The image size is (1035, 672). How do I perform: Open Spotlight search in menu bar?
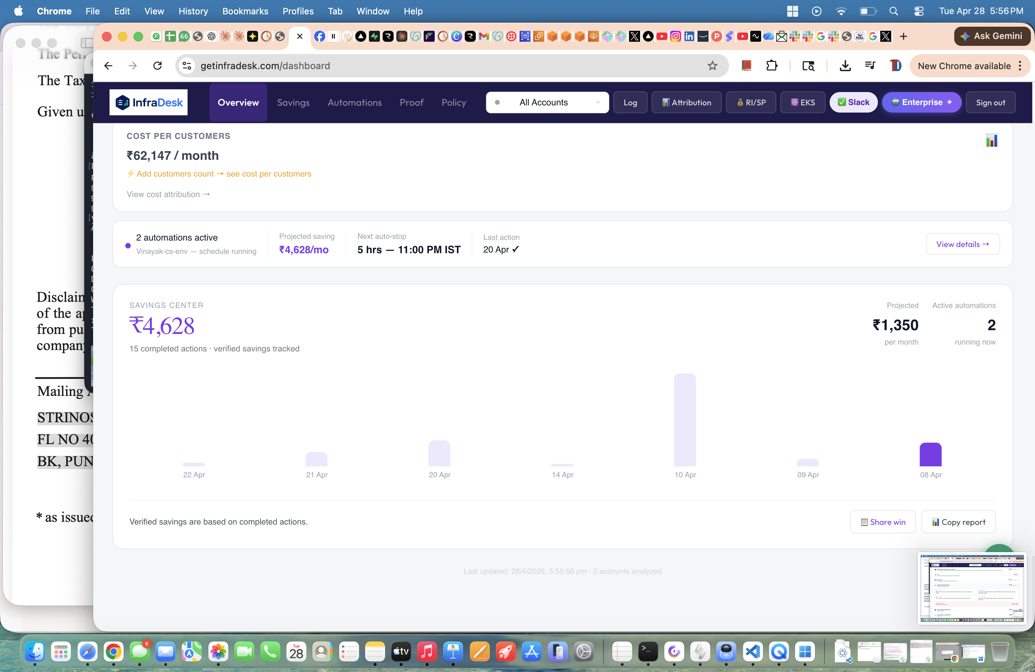pyautogui.click(x=893, y=11)
